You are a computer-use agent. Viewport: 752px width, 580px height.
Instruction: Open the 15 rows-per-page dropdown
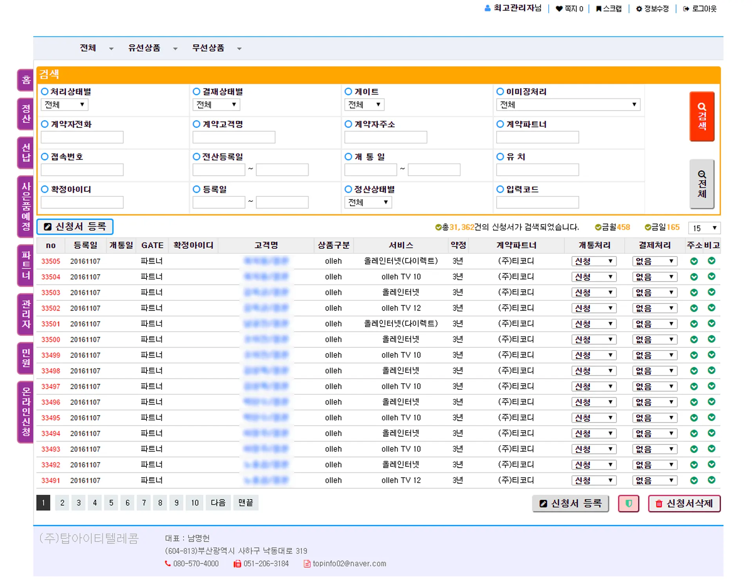click(x=704, y=228)
